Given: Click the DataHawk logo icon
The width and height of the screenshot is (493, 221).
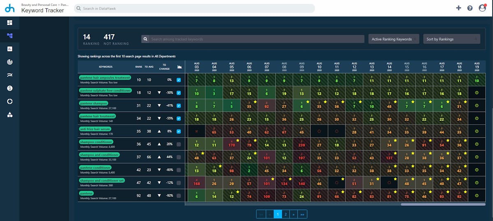Looking at the screenshot, I should pos(10,8).
